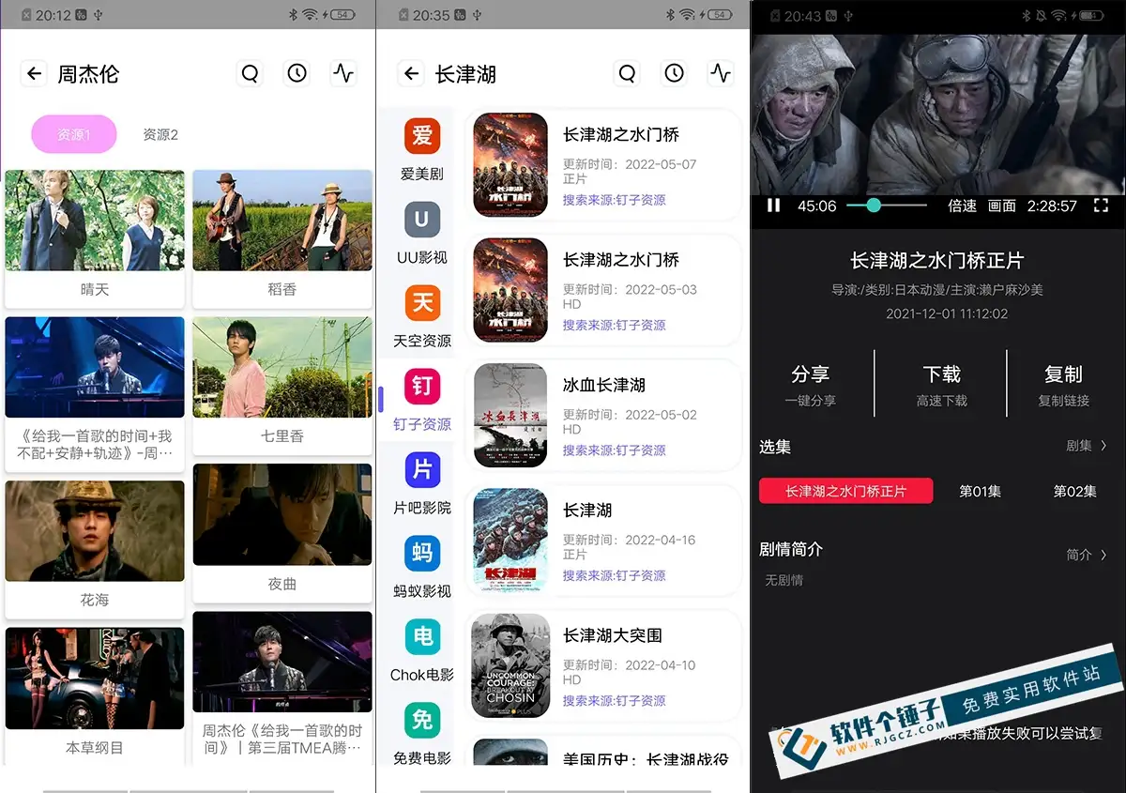The height and width of the screenshot is (793, 1126).
Task: Pause the playing video
Action: click(773, 206)
